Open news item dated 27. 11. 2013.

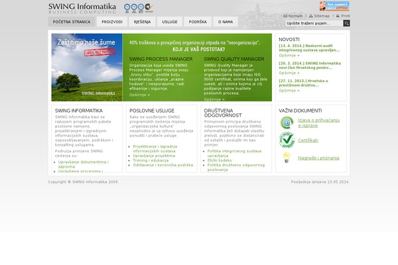tap(303, 83)
